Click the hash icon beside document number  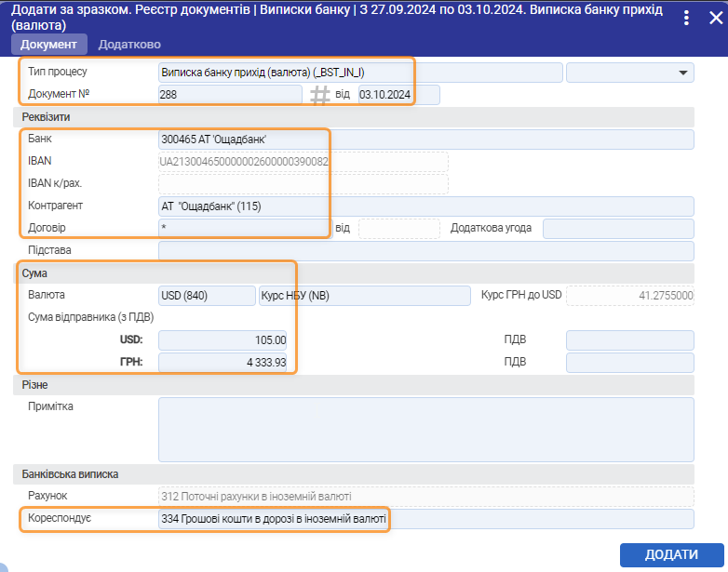click(x=319, y=95)
